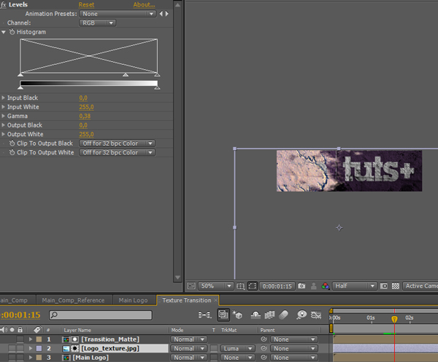This screenshot has width=438, height=362.
Task: Open the Animation Presets dropdown
Action: tap(118, 14)
